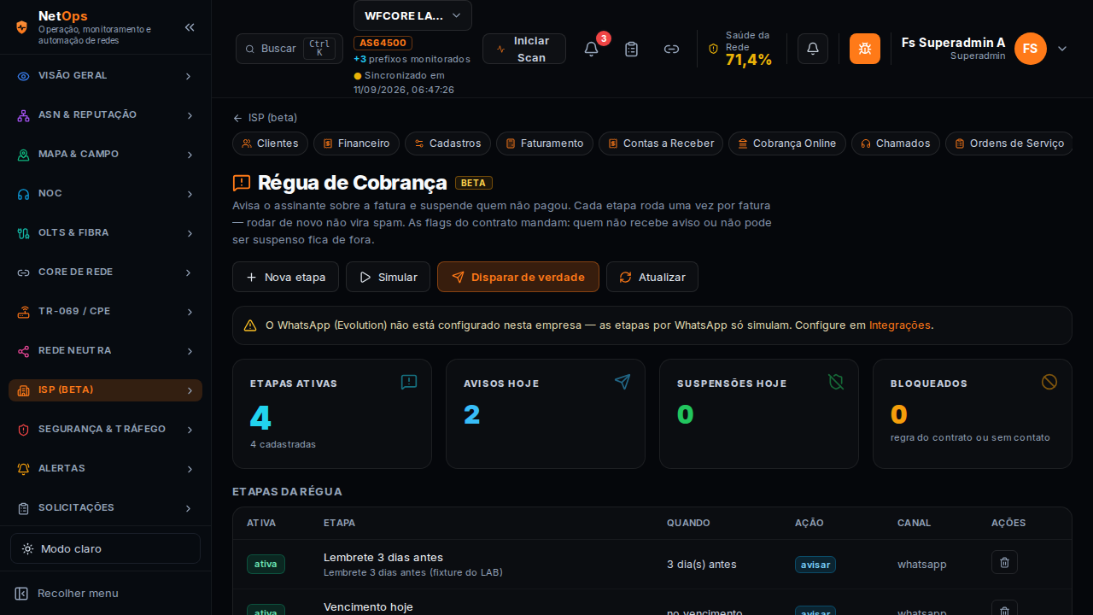
Task: Expand the TR-069 / CPE section
Action: (x=105, y=312)
